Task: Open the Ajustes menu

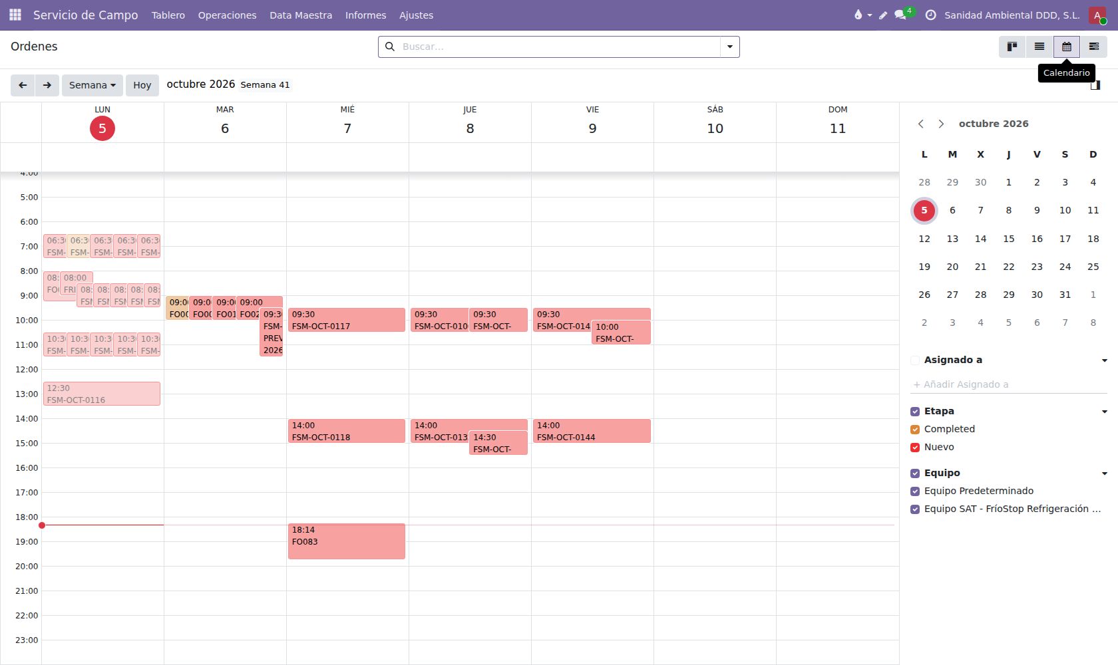Action: pyautogui.click(x=416, y=15)
